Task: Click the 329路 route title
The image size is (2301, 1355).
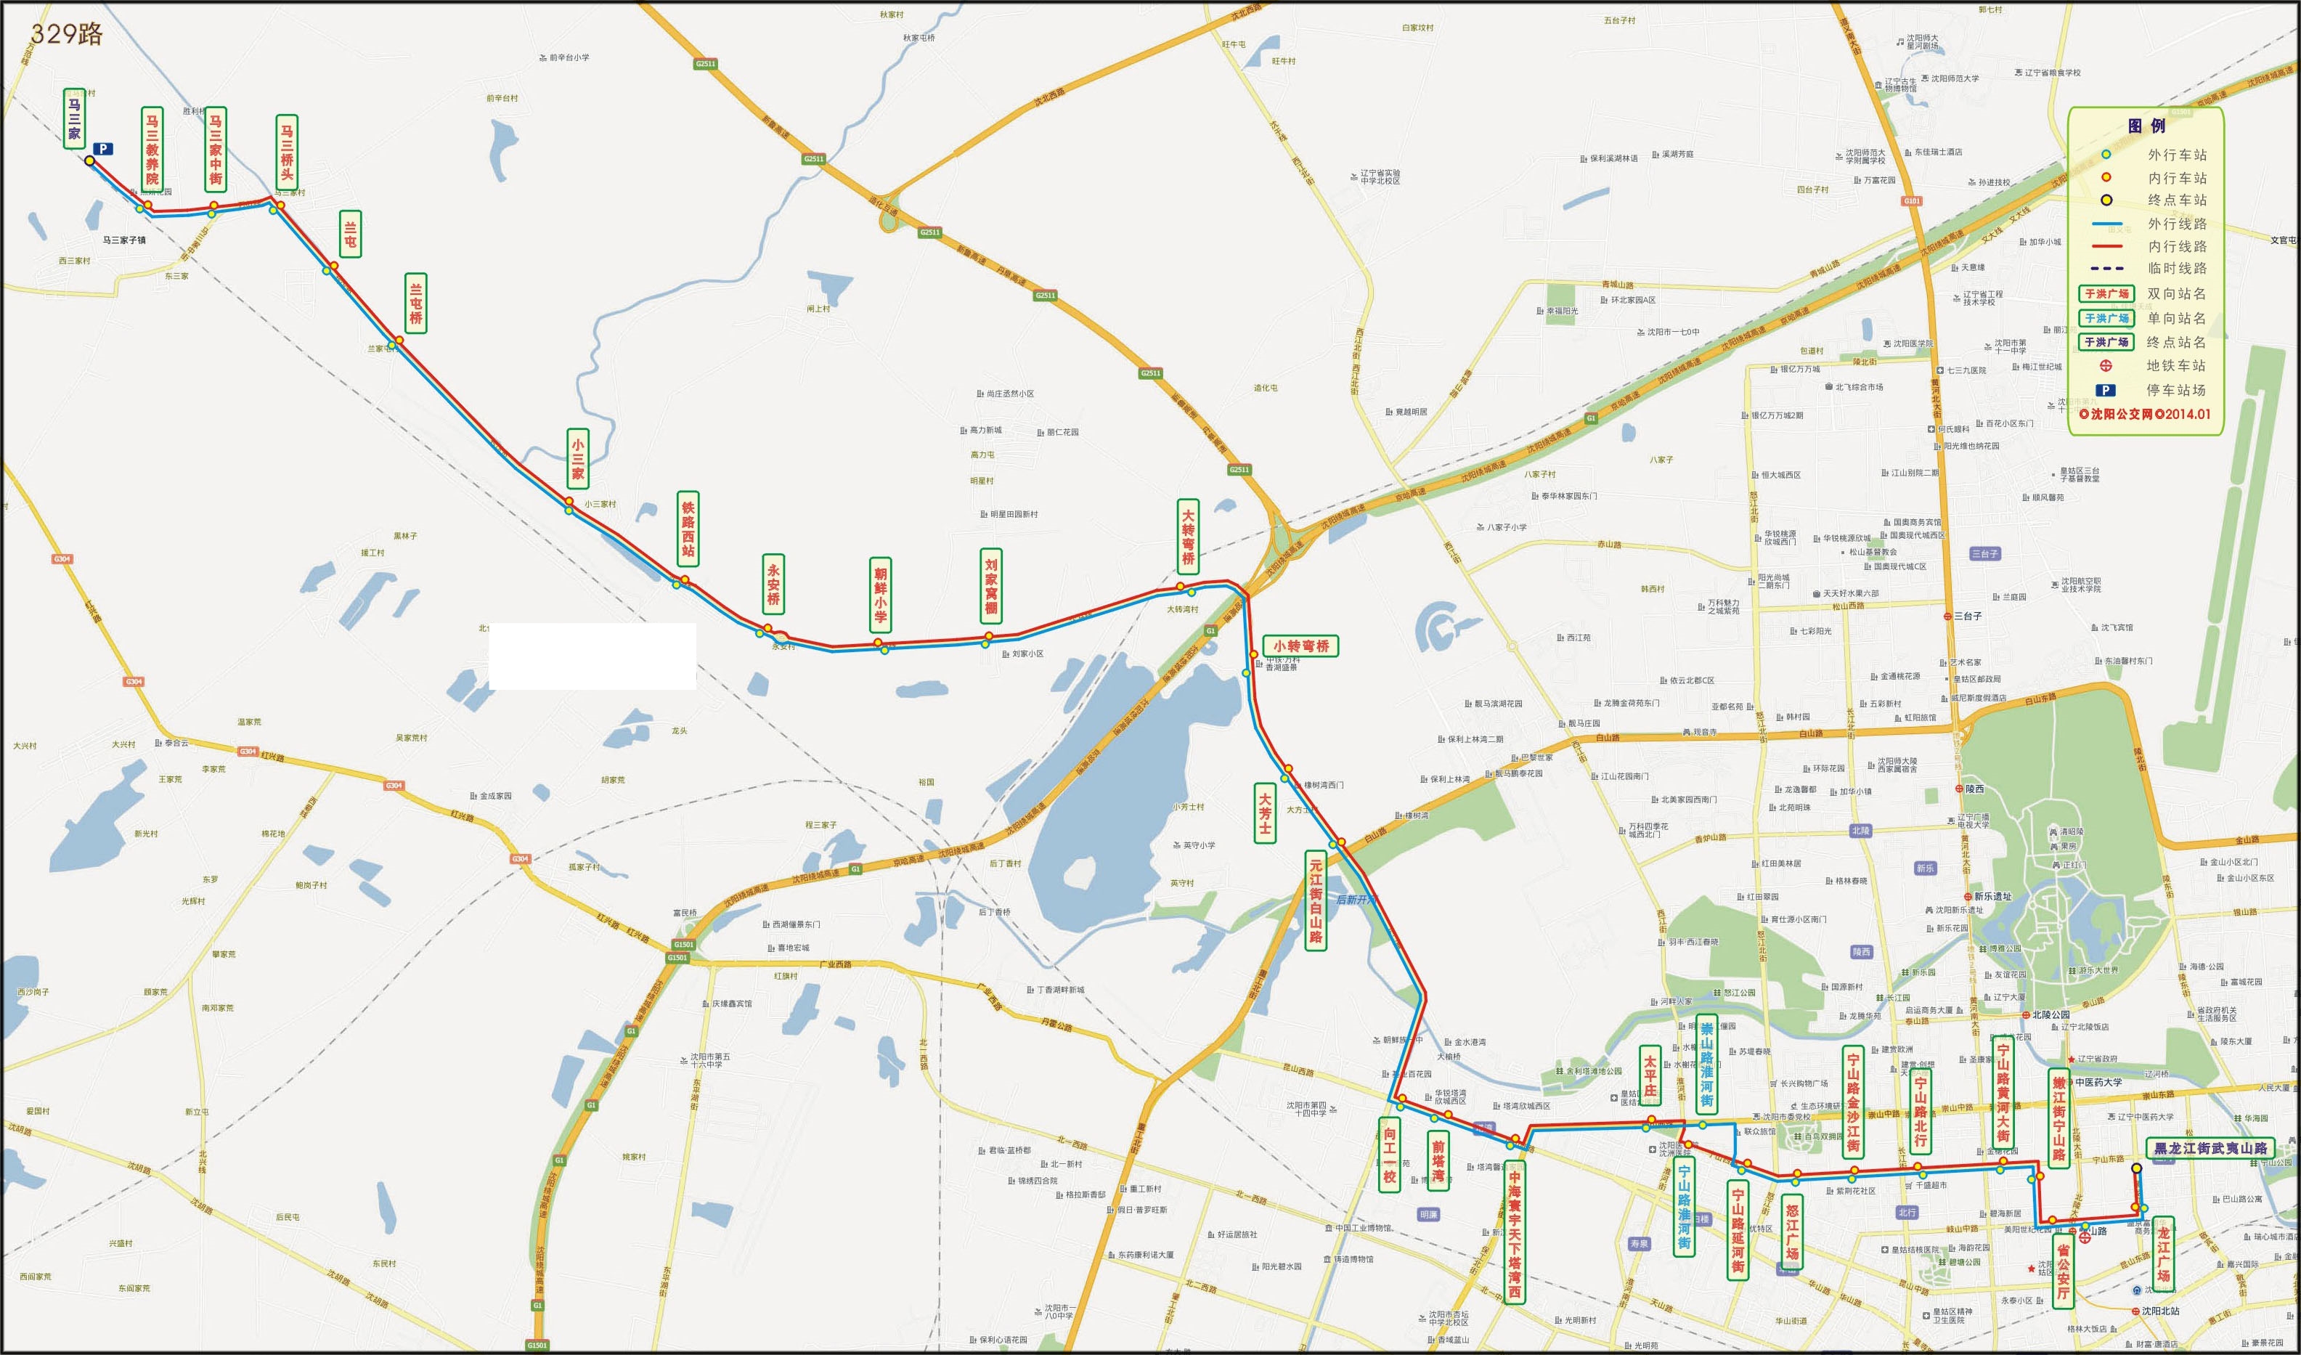Action: click(67, 34)
